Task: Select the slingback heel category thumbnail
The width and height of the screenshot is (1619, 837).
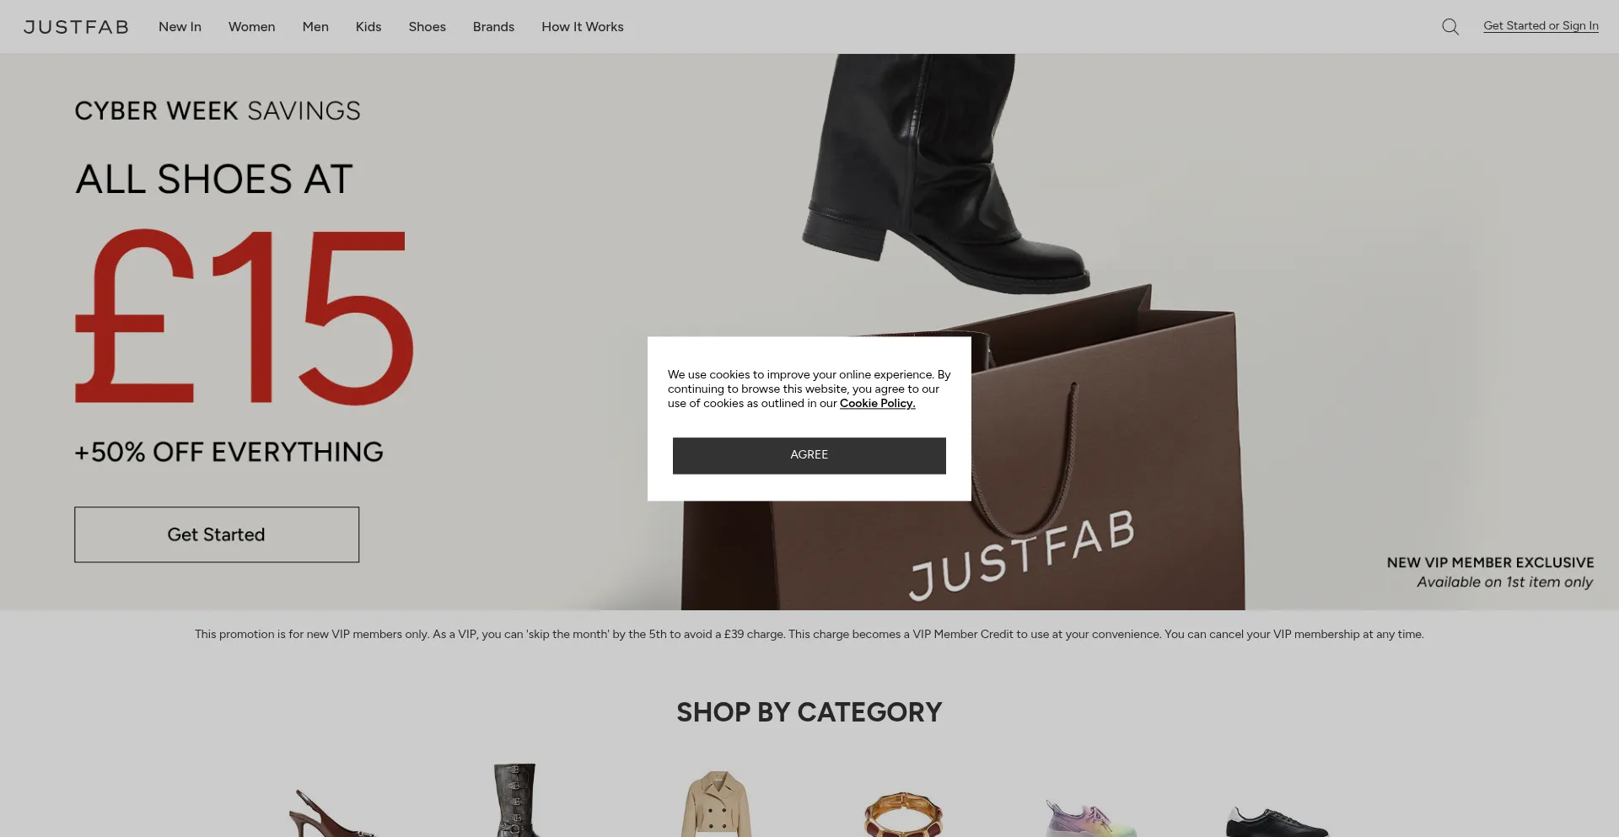Action: pyautogui.click(x=333, y=812)
